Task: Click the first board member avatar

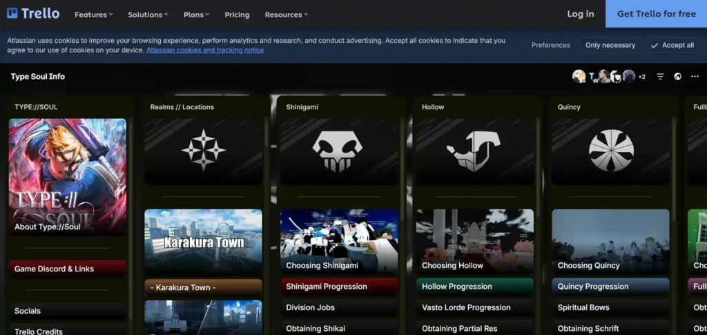Action: [x=579, y=77]
